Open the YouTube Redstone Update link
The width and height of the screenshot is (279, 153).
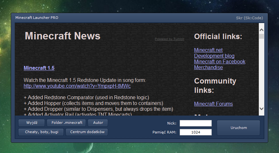click(77, 86)
